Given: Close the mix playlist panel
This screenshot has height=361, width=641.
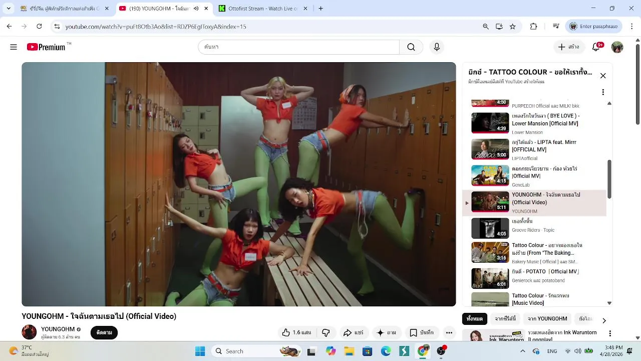Looking at the screenshot, I should tap(603, 76).
